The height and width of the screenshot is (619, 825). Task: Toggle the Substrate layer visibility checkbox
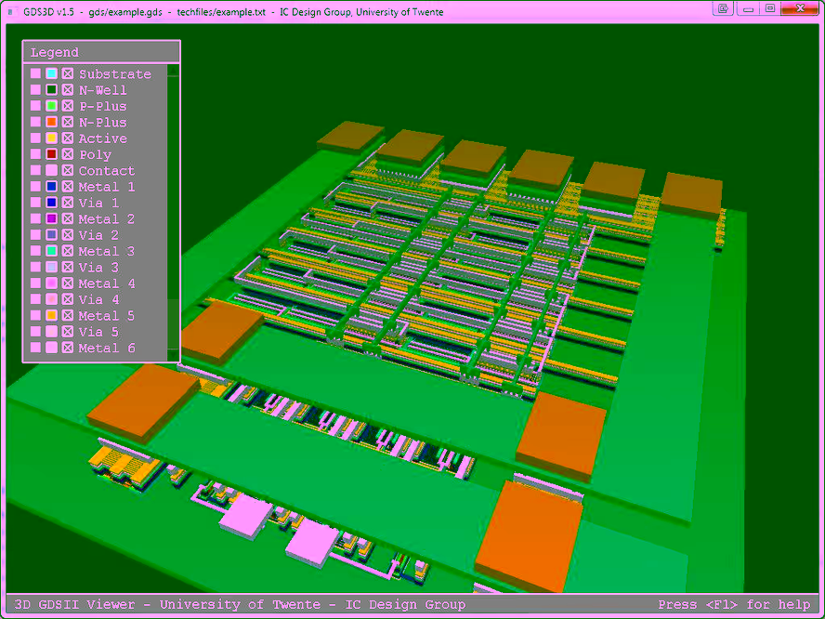[67, 73]
